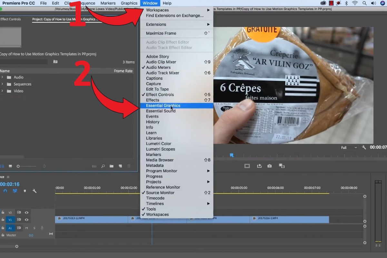Toggle lock on the V1 track
387x258 pixels.
[3, 220]
